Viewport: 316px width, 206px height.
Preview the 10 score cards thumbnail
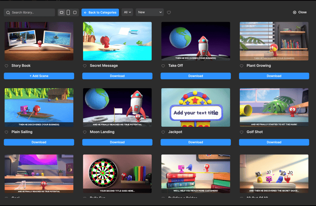274,174
